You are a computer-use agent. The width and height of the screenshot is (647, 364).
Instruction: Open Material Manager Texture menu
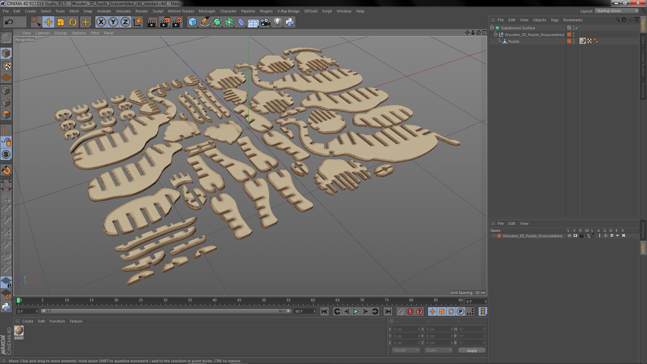[75, 321]
